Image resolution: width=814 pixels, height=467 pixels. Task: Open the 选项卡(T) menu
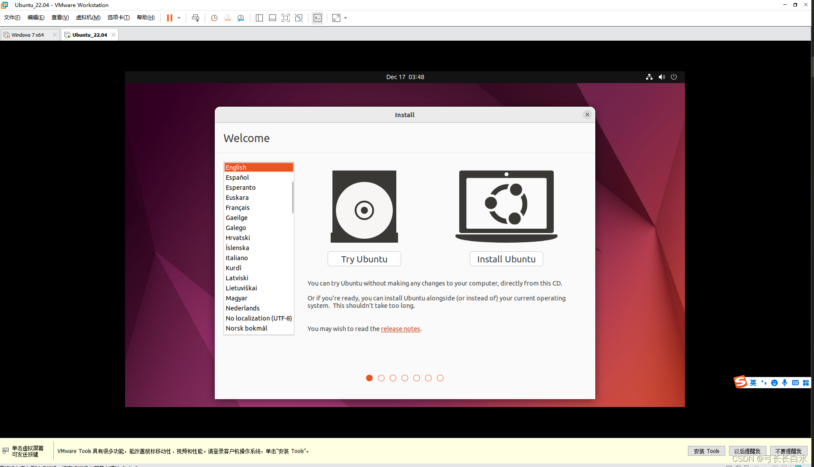(x=119, y=17)
